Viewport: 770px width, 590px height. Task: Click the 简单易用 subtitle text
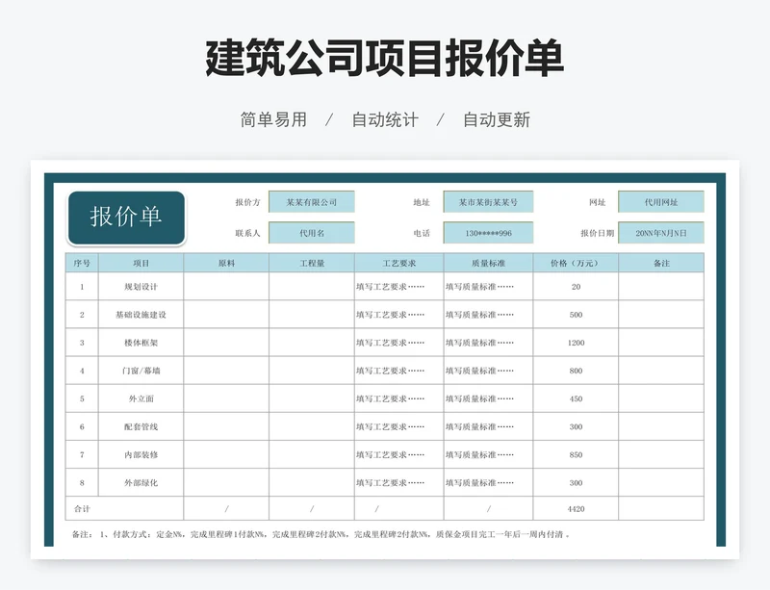(x=273, y=119)
